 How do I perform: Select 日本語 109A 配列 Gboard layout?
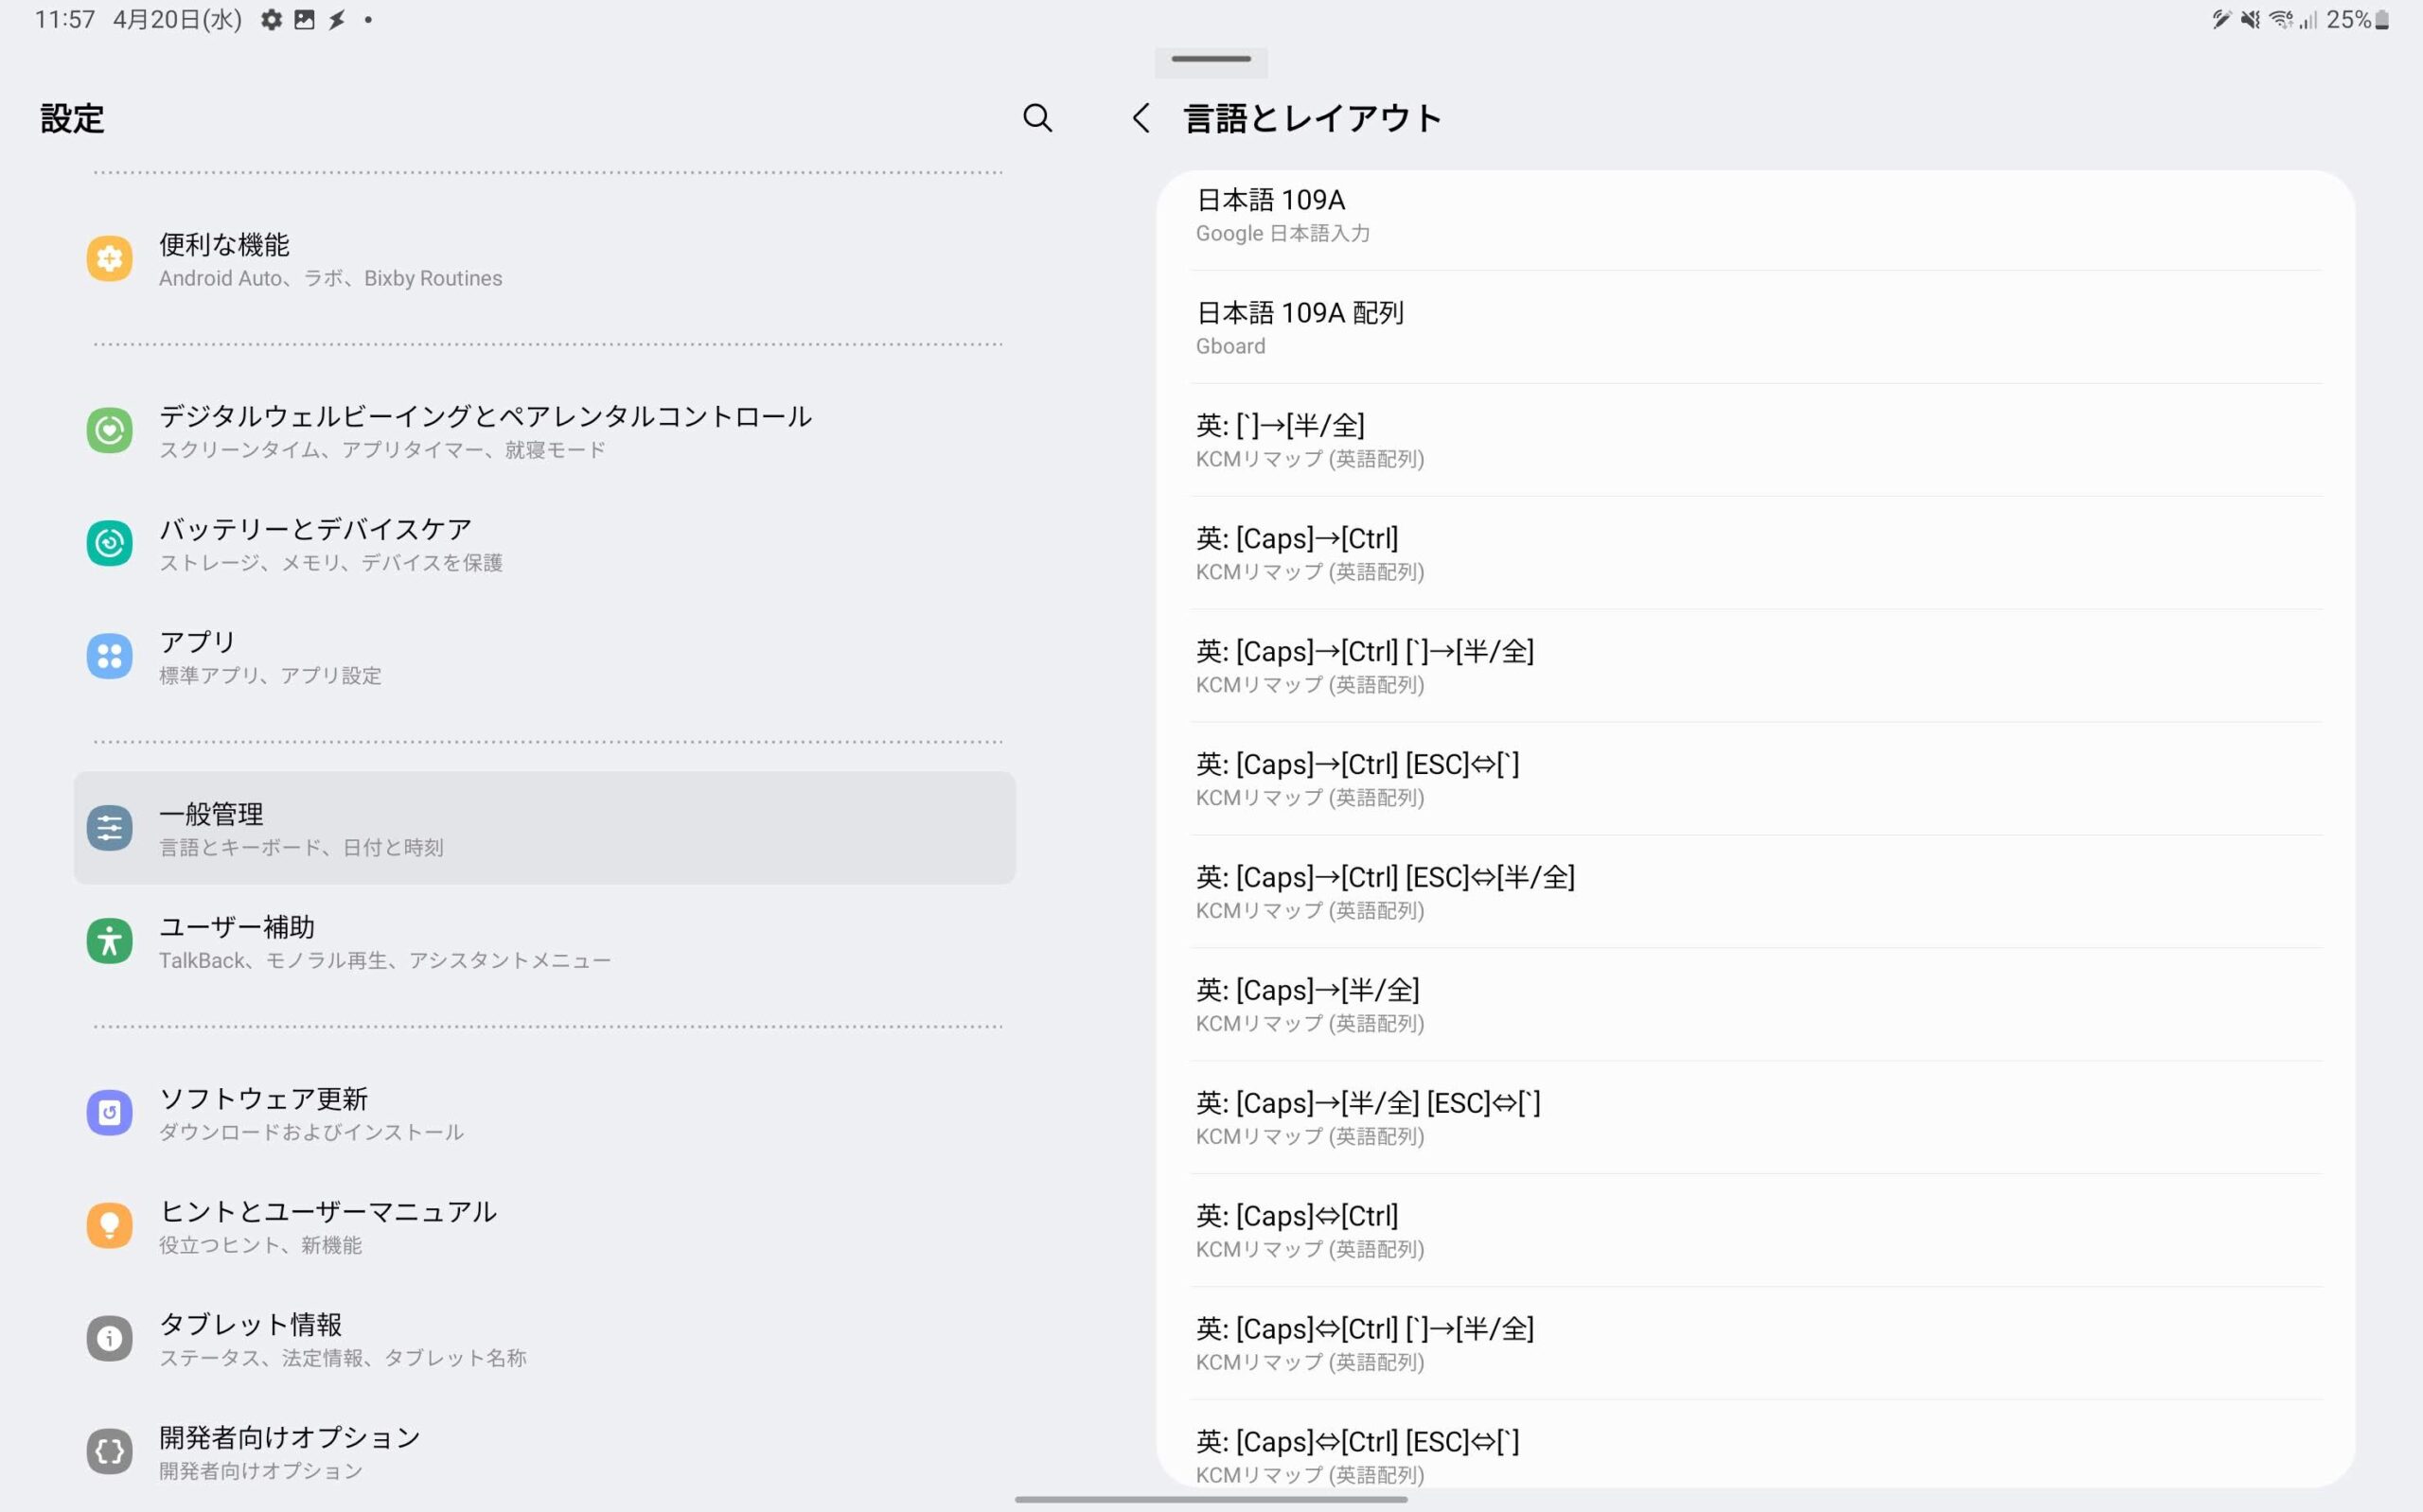coord(1755,328)
